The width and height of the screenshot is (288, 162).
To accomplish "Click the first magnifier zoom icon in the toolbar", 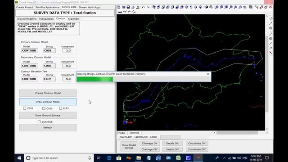I will 217,7.
